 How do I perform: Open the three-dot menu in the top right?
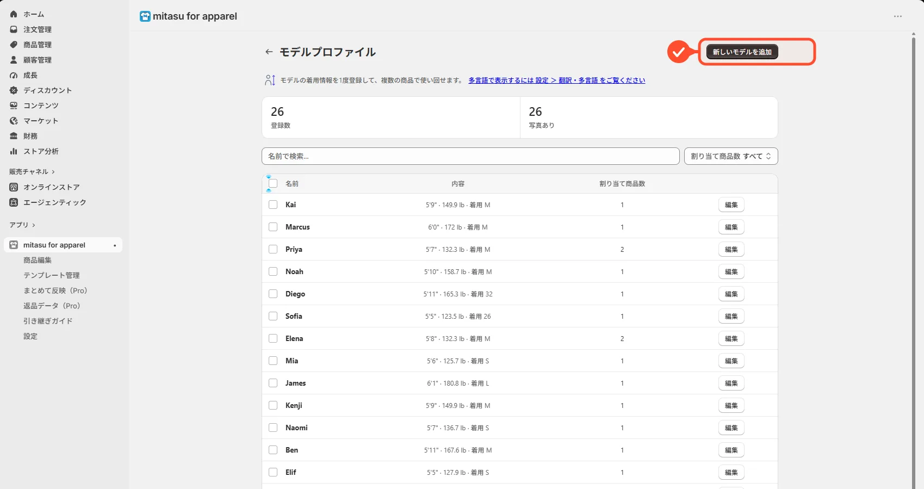pyautogui.click(x=898, y=16)
